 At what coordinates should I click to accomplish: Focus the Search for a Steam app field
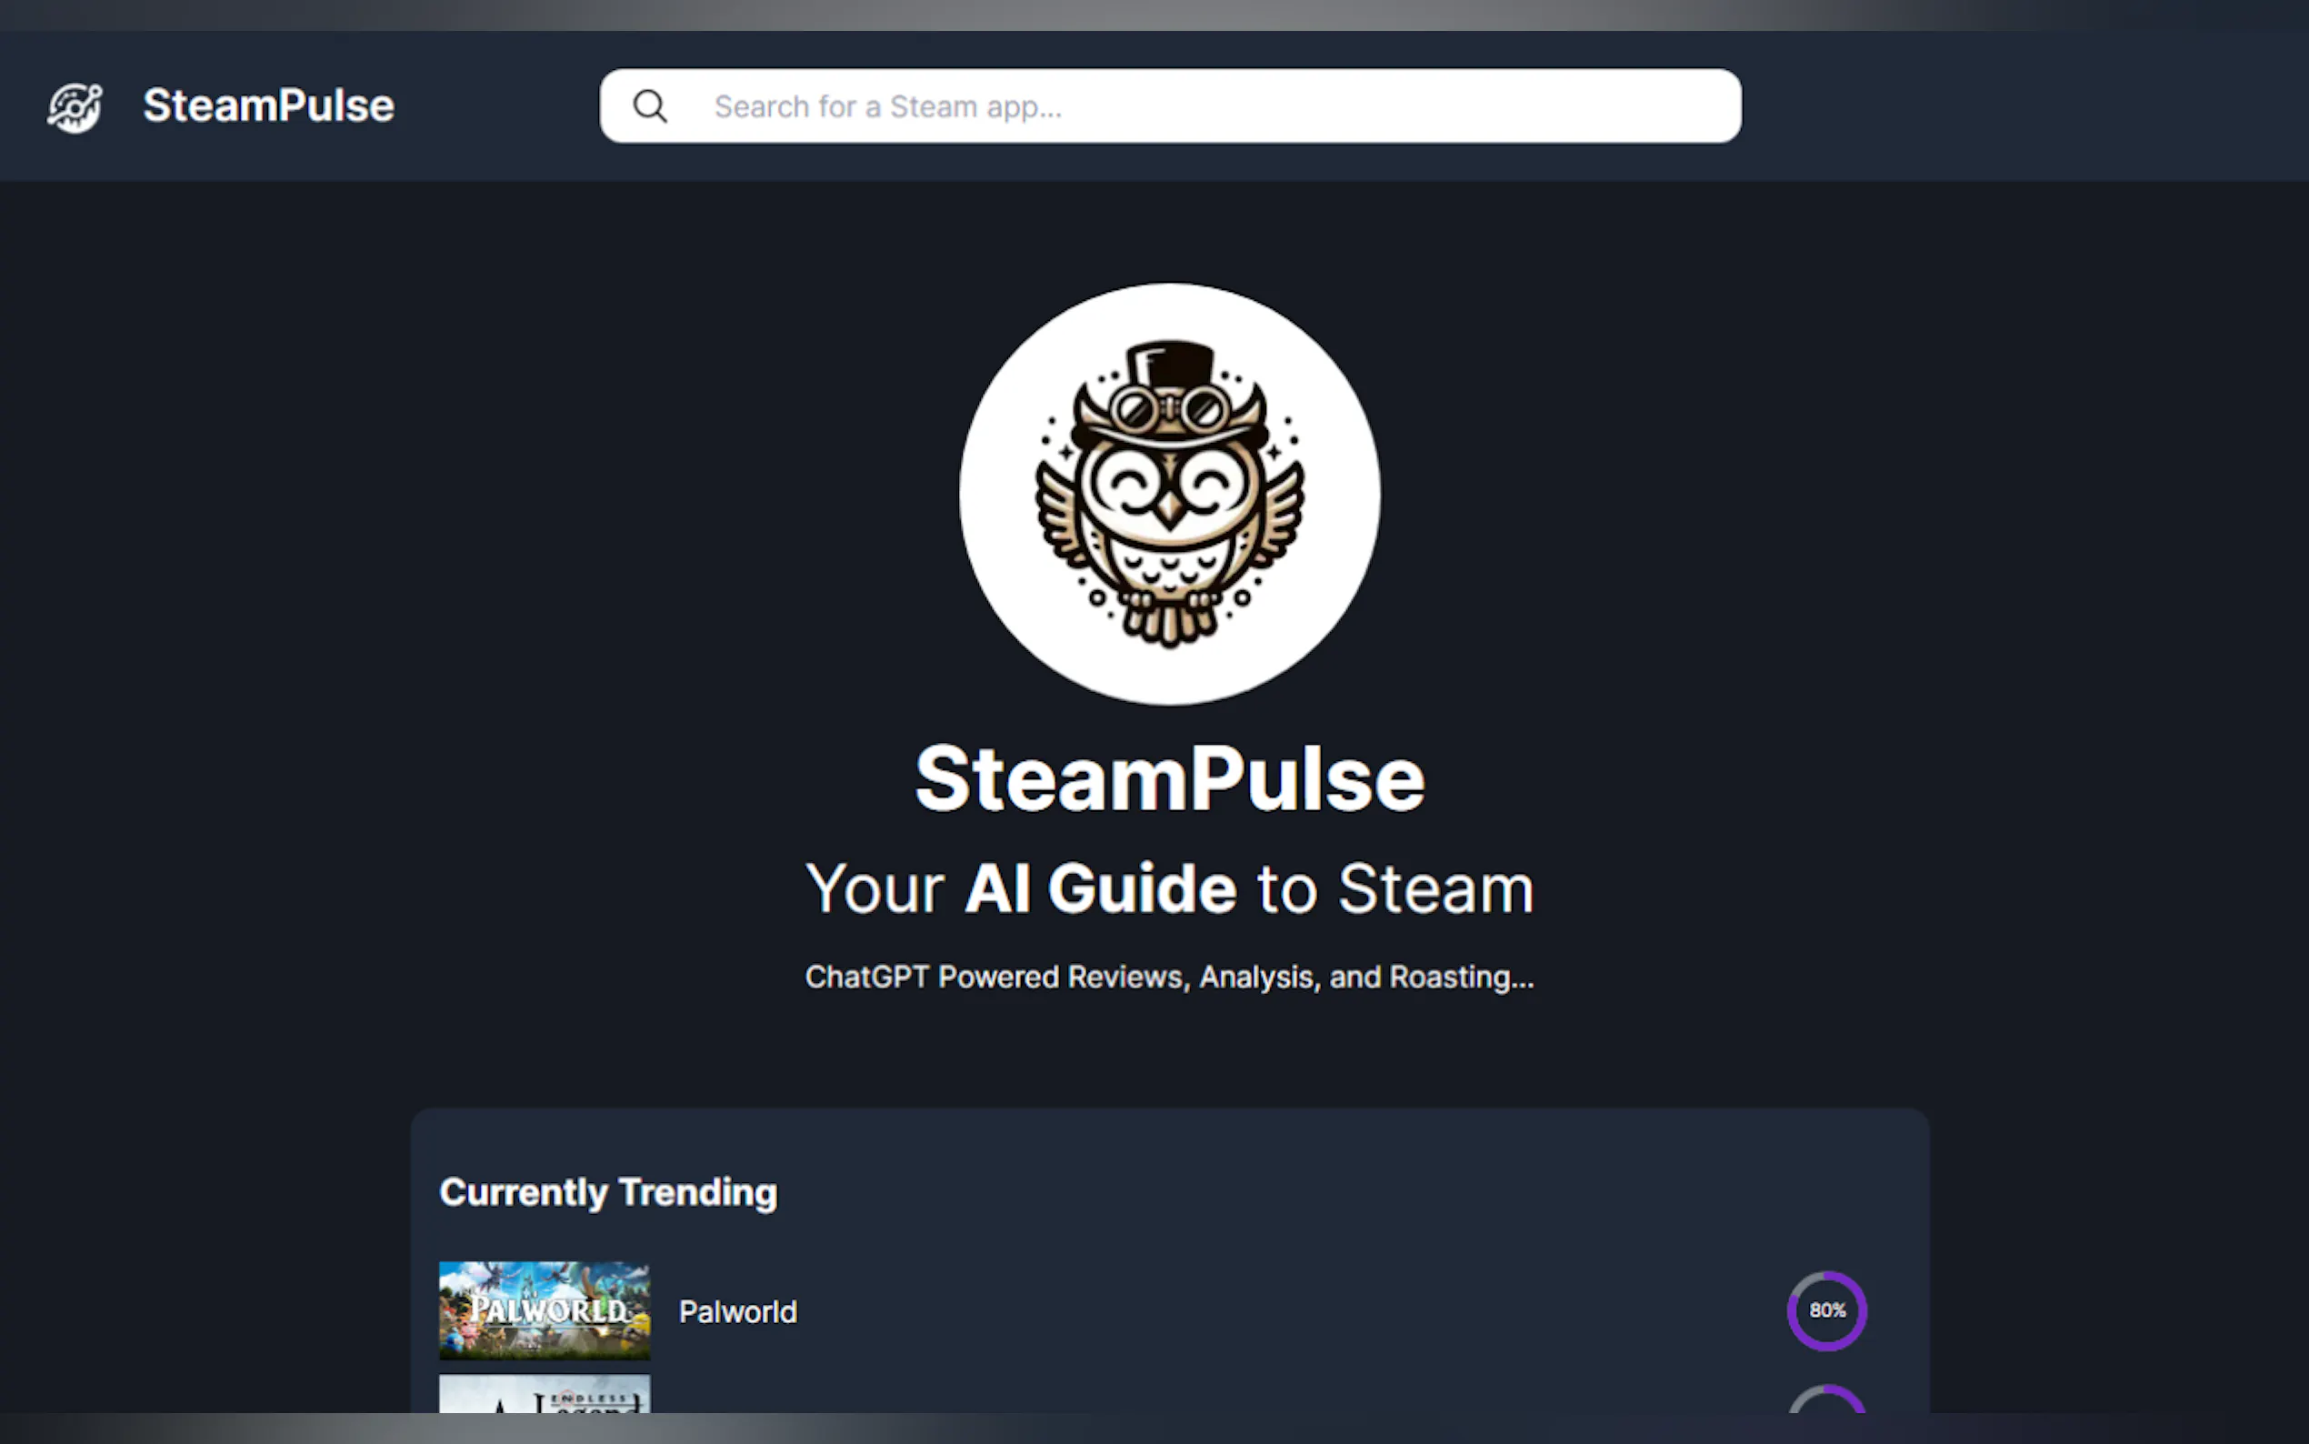[1170, 106]
